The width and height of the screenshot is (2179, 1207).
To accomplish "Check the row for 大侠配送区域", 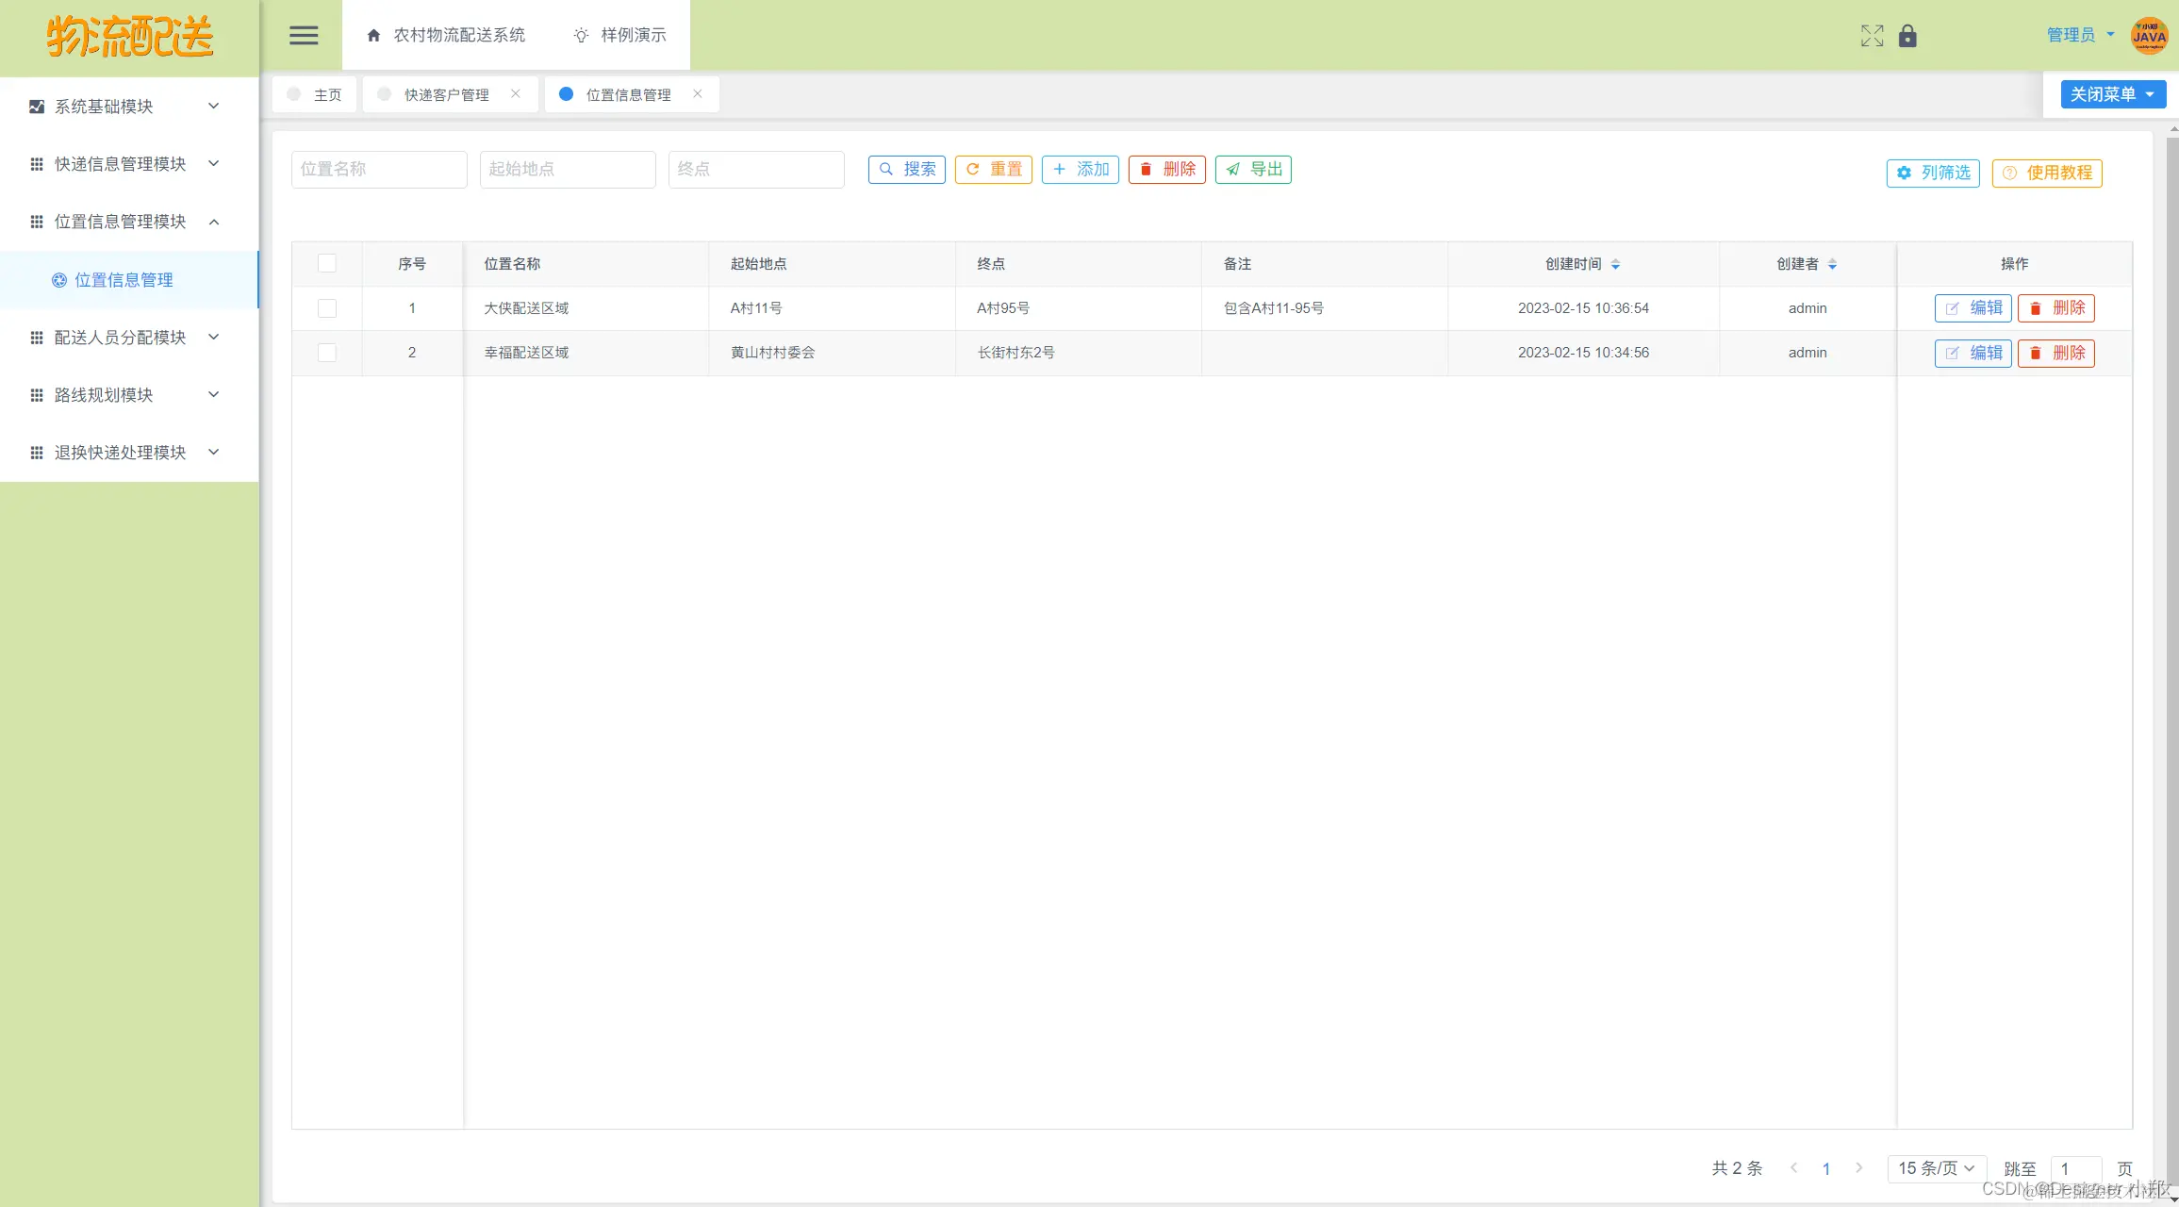I will [327, 308].
